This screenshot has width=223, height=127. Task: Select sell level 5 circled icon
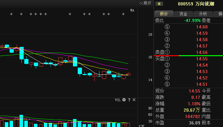pos(167,27)
